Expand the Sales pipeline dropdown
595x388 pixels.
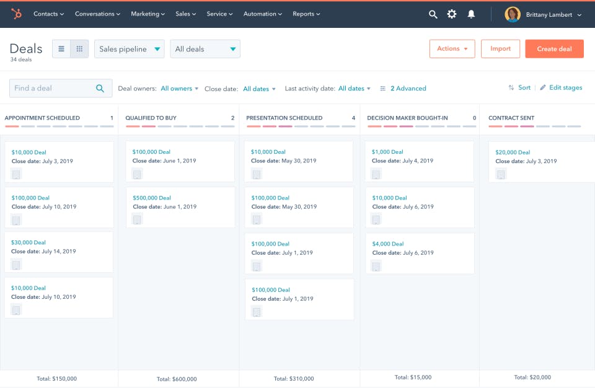pyautogui.click(x=130, y=49)
